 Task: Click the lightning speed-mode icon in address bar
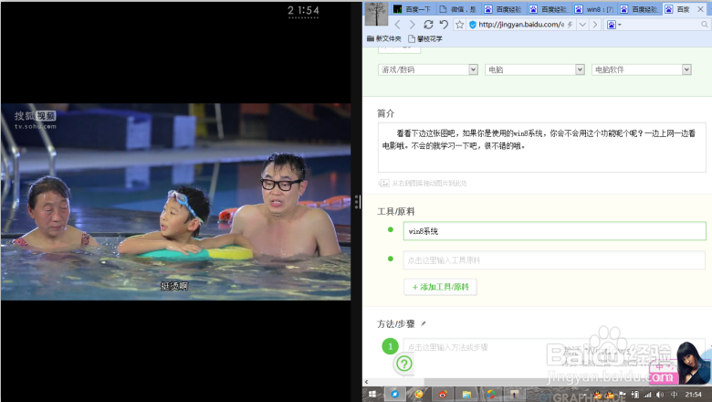click(570, 25)
